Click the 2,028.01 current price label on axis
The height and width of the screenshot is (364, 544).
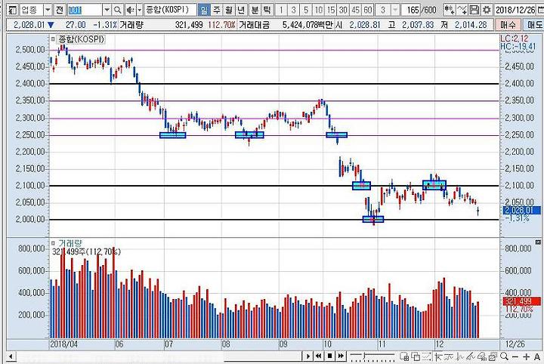coord(521,211)
